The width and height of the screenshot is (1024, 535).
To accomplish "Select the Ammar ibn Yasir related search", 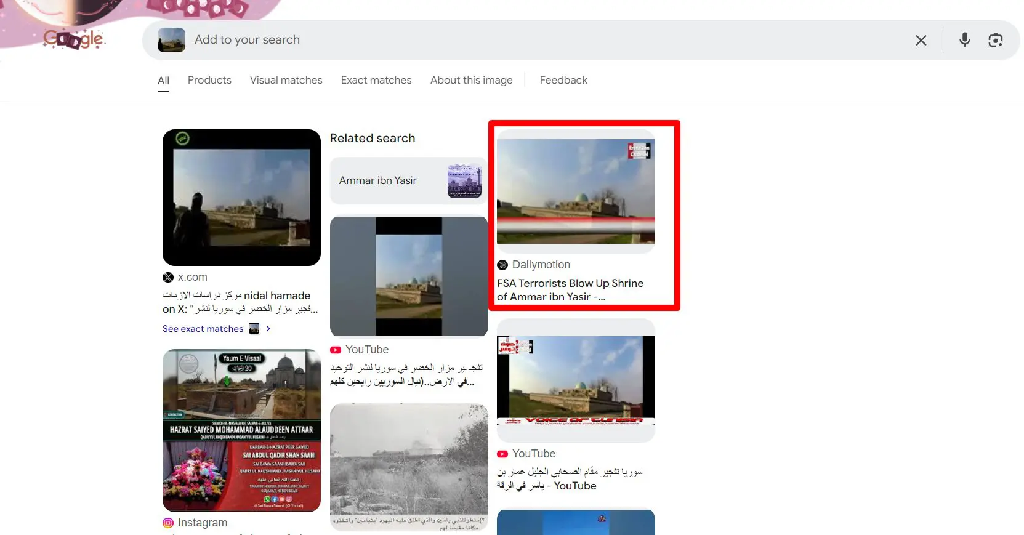I will pyautogui.click(x=408, y=180).
